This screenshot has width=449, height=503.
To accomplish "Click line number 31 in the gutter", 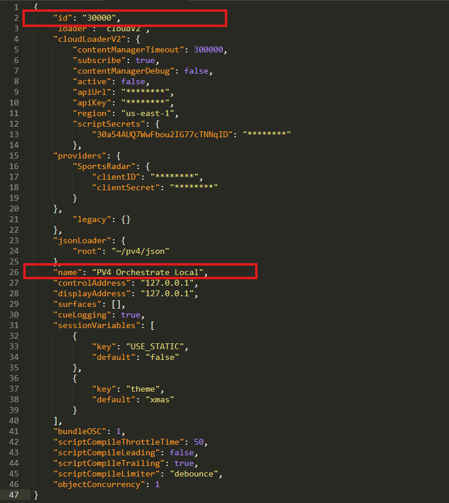I will pos(14,325).
